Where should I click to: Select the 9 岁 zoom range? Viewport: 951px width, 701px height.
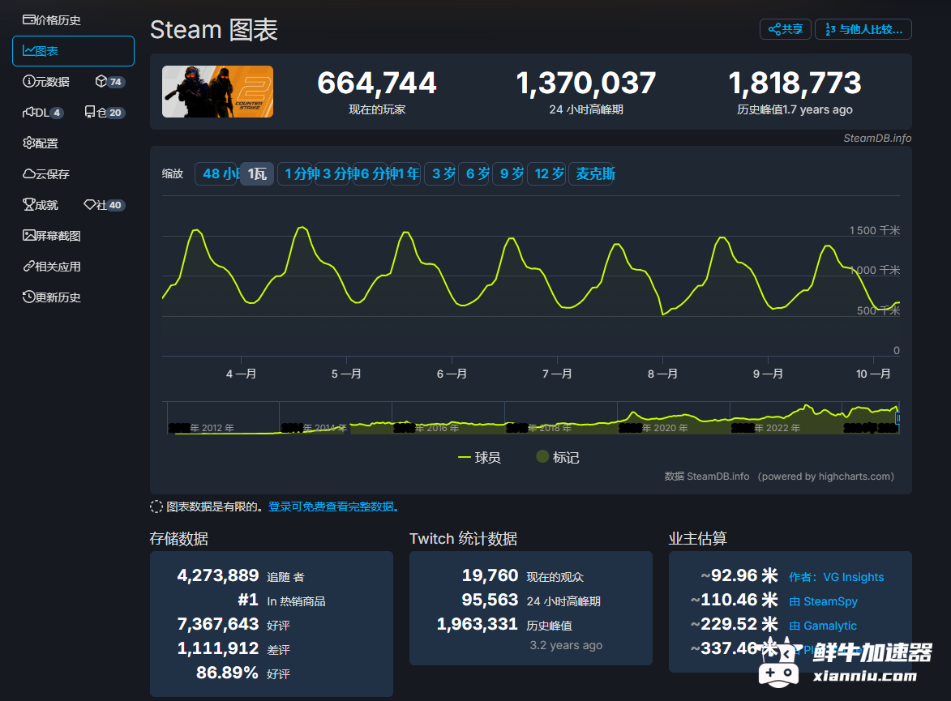pos(508,174)
